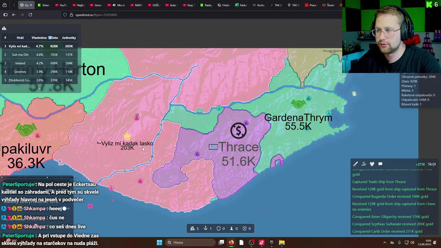Switch to the MAFIA browser tab
The height and width of the screenshot is (248, 441).
click(x=136, y=5)
